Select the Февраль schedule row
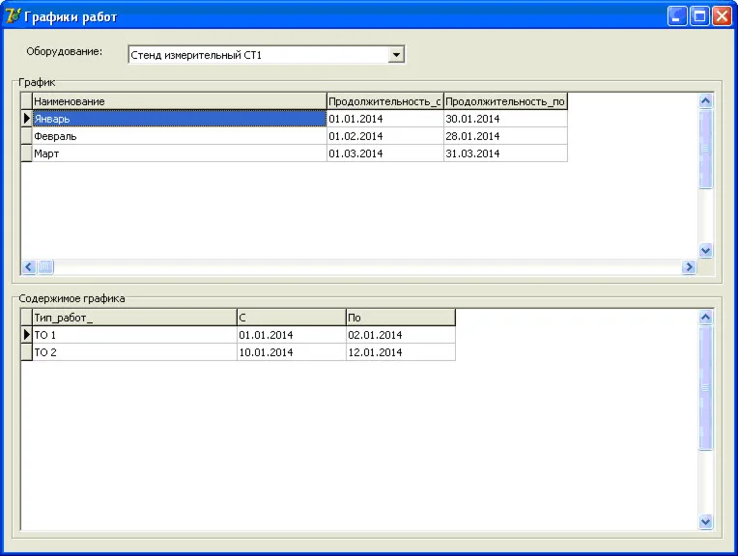Viewport: 738px width, 556px height. pos(179,136)
